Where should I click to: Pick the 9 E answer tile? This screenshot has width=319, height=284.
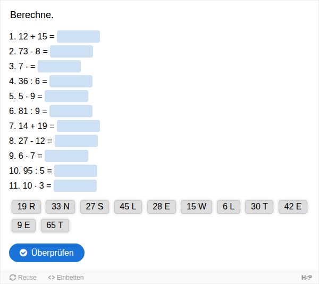(23, 225)
